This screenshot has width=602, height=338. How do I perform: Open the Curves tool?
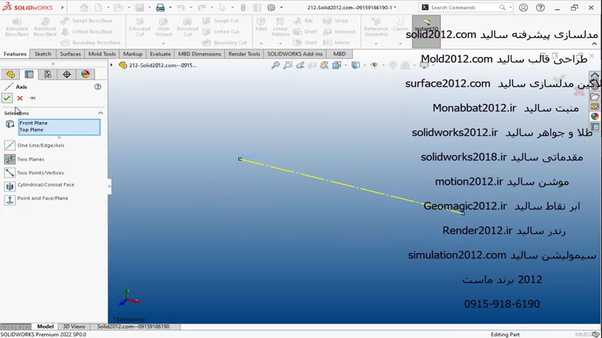(x=401, y=24)
